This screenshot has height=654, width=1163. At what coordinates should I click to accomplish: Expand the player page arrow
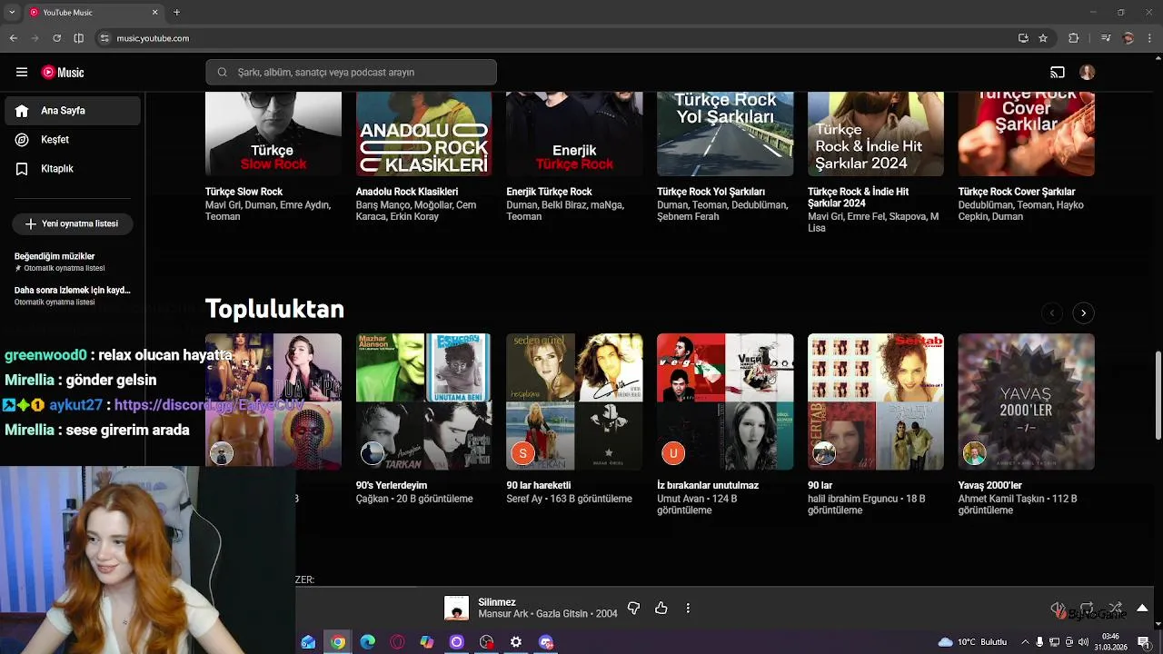[x=1142, y=608]
